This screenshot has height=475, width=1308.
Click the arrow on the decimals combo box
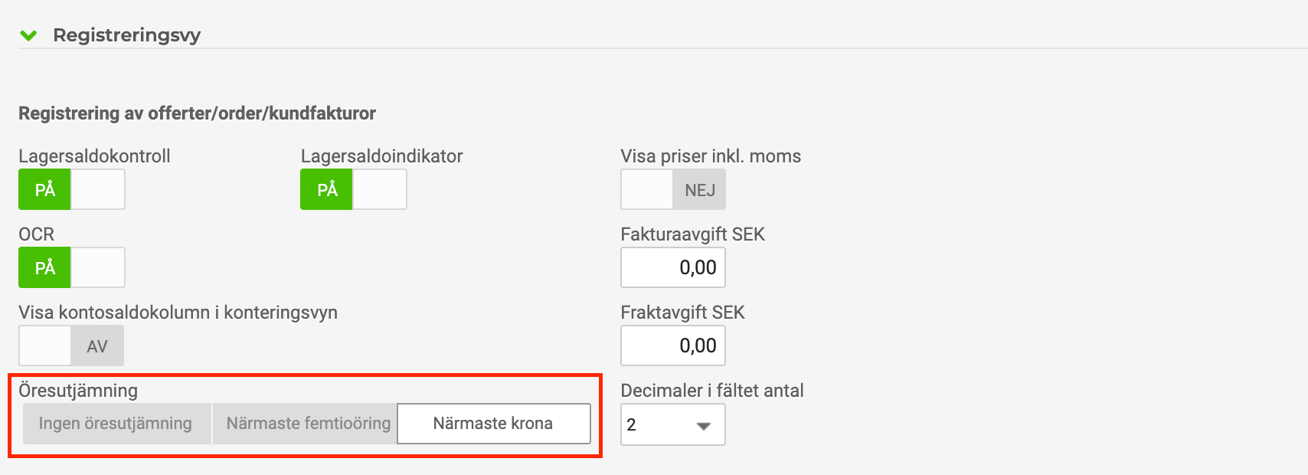704,426
